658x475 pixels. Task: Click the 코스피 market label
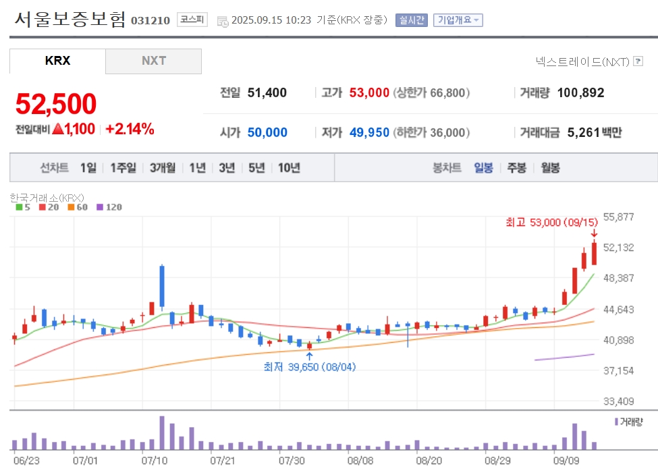tap(192, 20)
